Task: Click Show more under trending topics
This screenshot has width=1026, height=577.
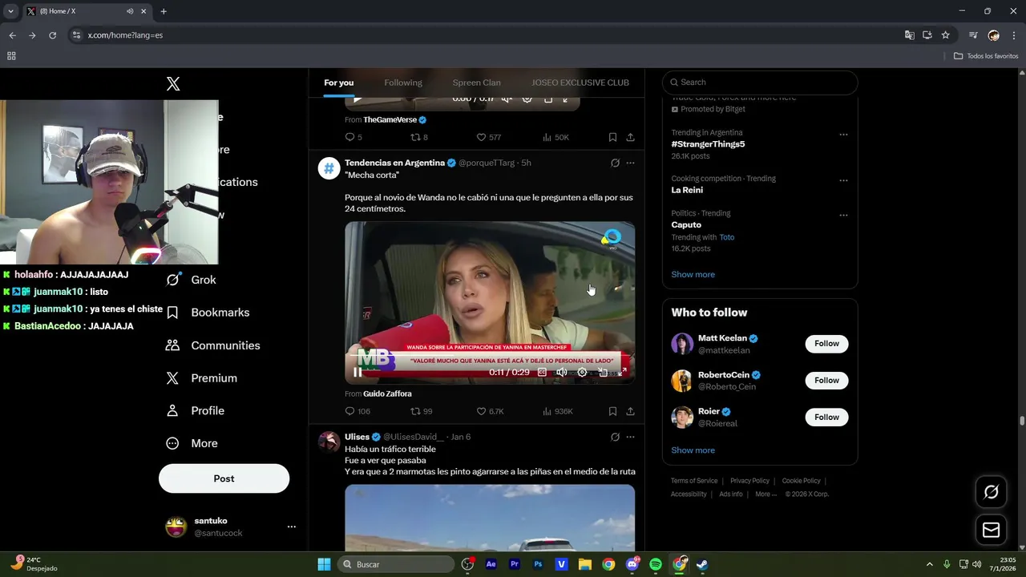Action: (x=693, y=274)
